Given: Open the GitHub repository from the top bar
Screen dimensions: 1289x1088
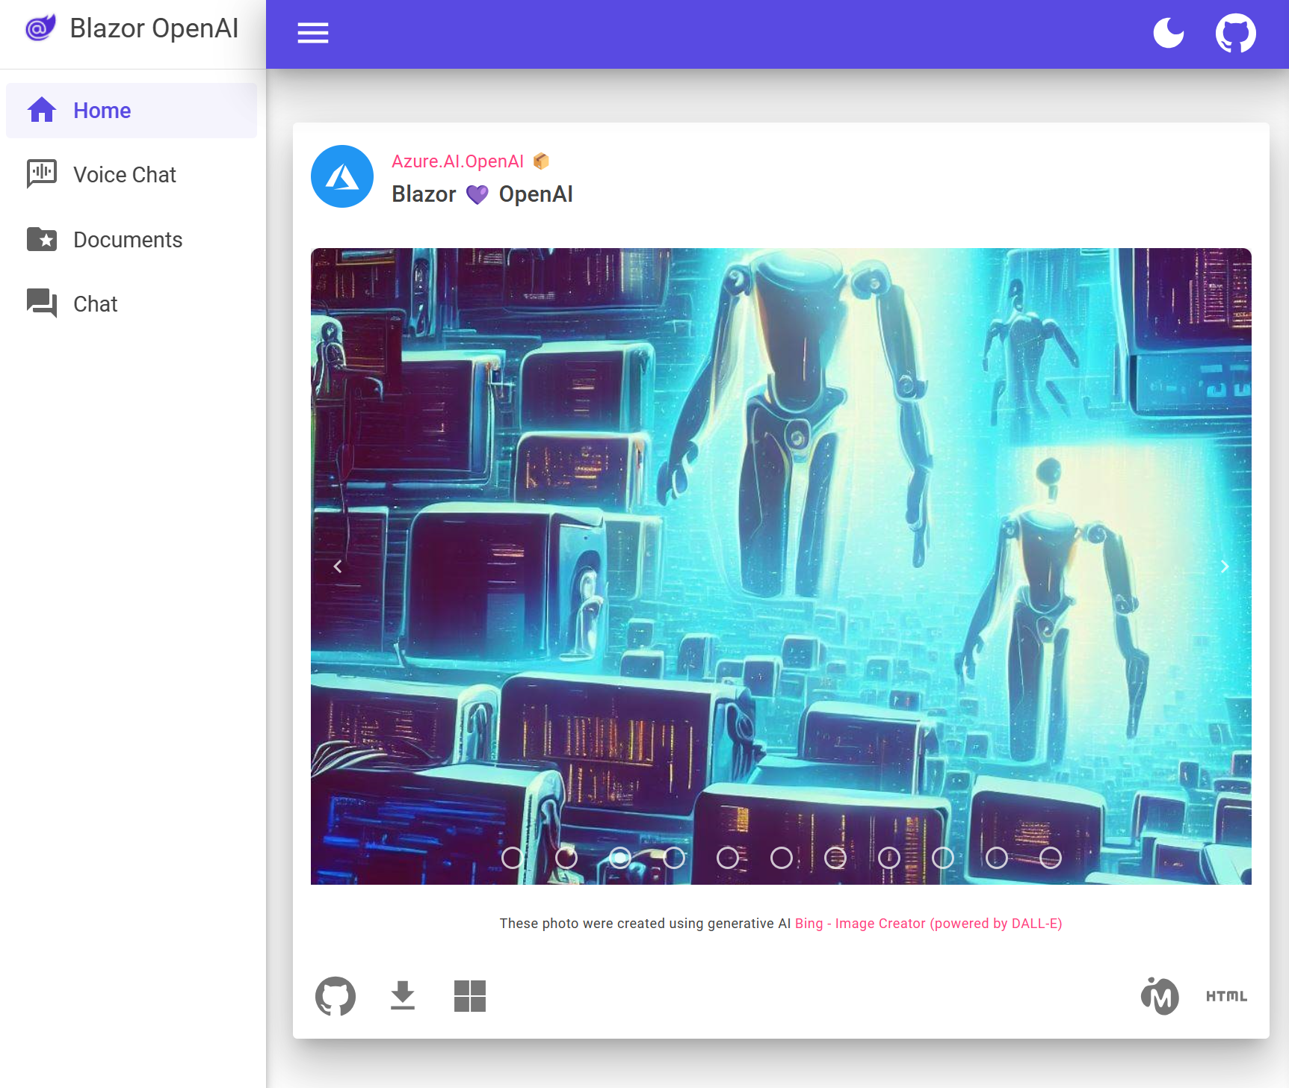Looking at the screenshot, I should [x=1235, y=33].
